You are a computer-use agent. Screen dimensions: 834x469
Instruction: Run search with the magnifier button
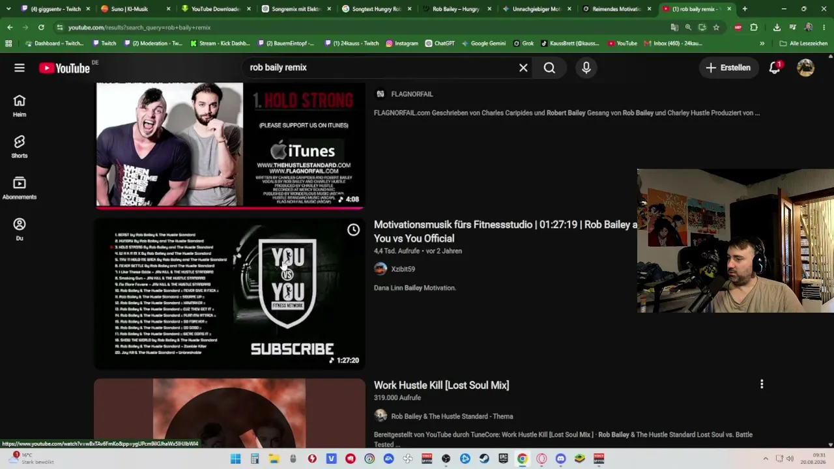[x=549, y=68]
